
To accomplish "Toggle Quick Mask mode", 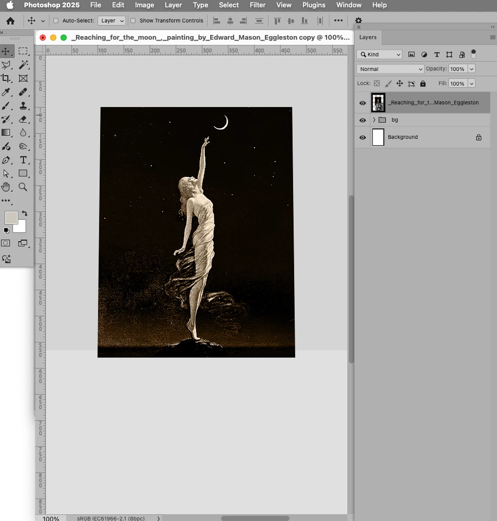I will (x=6, y=243).
